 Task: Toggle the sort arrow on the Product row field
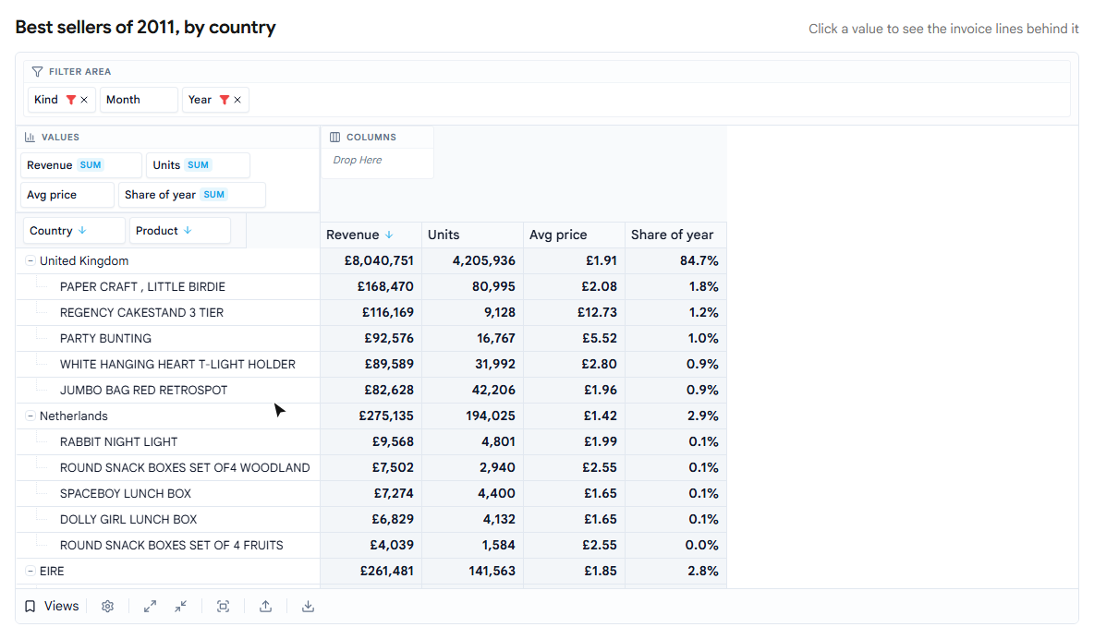click(x=188, y=231)
